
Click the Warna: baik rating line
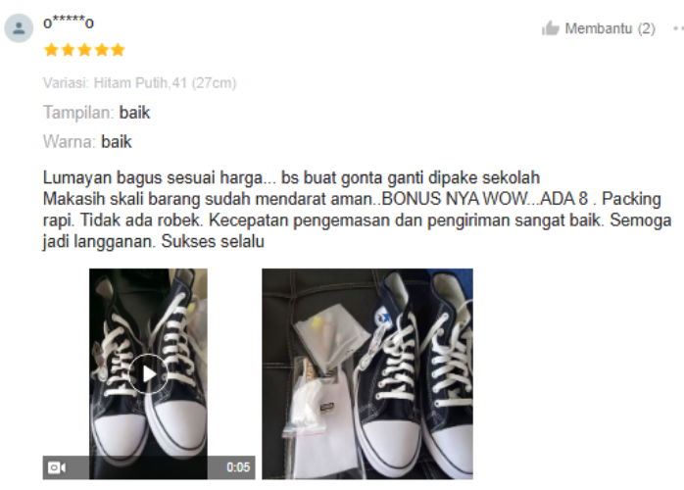point(87,142)
